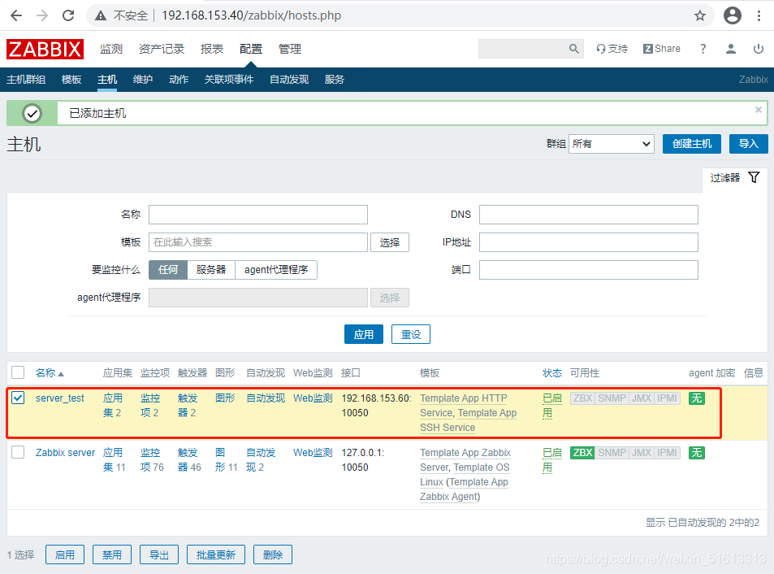Open the 管理 top menu
This screenshot has height=574, width=774.
point(290,49)
